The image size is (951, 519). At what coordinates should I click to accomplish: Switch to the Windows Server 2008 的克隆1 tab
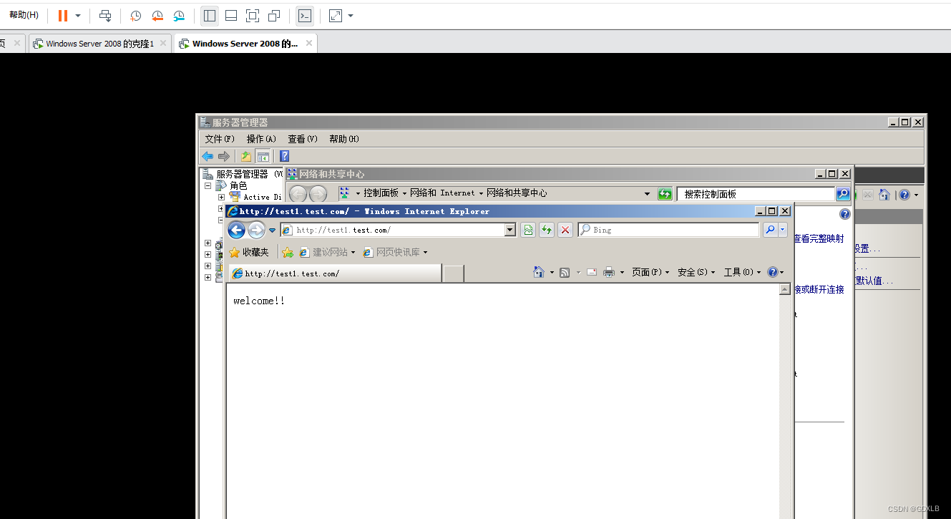click(99, 44)
